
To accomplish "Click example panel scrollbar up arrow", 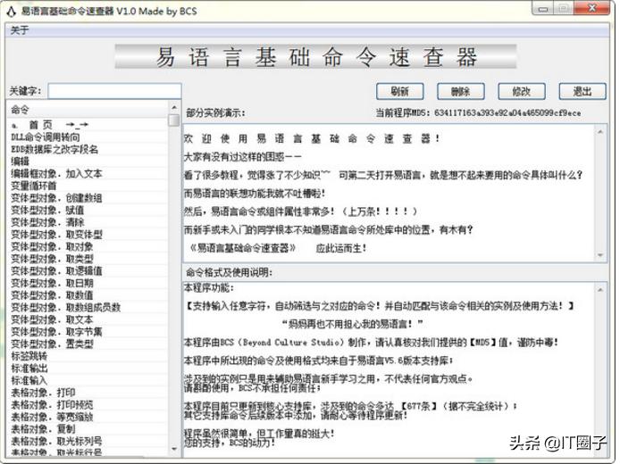I will 600,131.
